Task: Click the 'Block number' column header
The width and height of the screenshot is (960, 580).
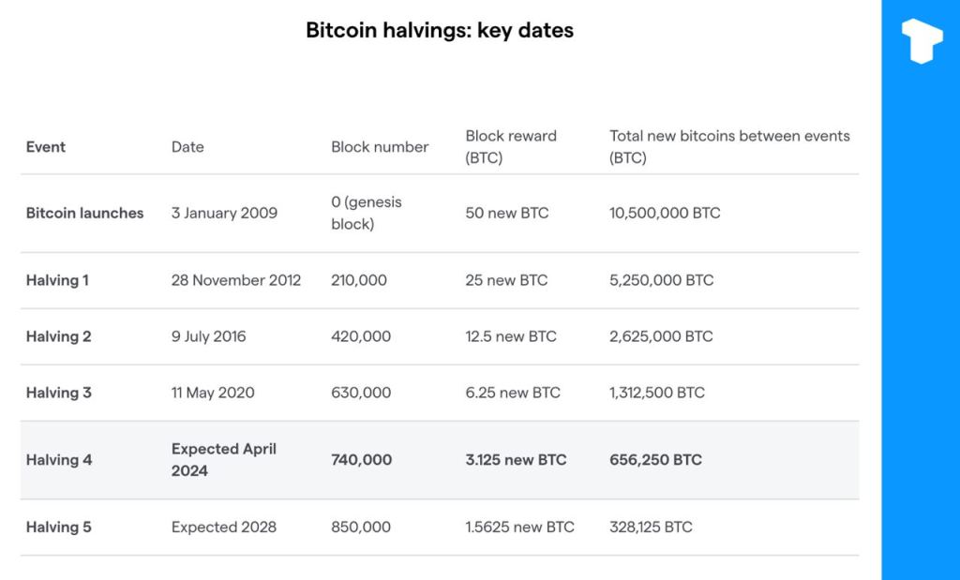Action: click(380, 147)
